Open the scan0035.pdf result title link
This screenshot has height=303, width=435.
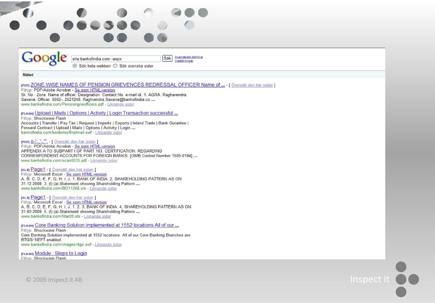(39, 141)
